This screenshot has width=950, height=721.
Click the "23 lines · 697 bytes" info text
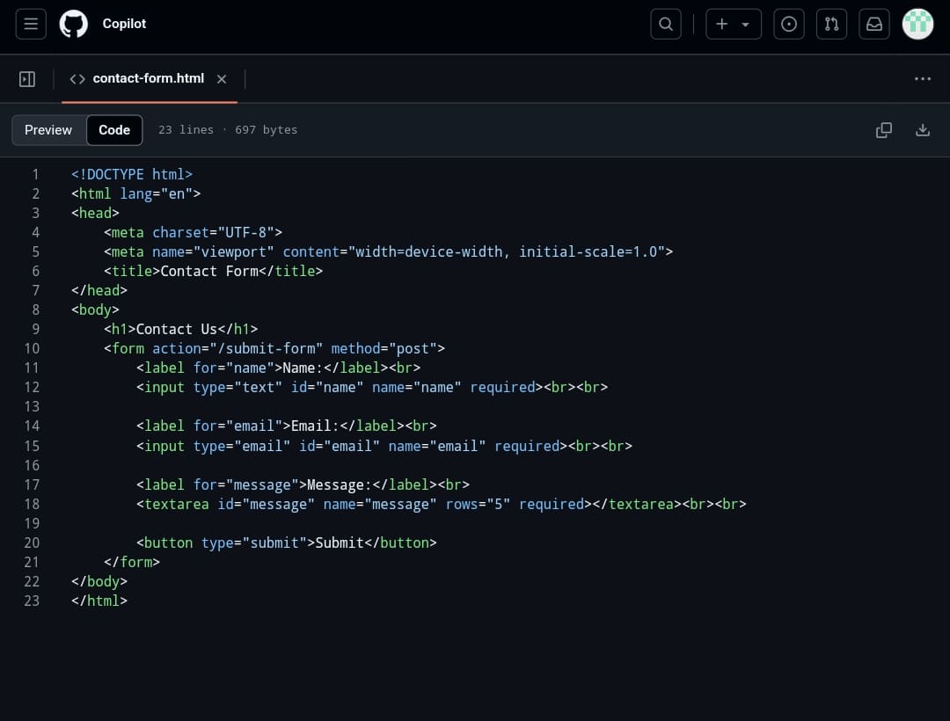coord(228,130)
